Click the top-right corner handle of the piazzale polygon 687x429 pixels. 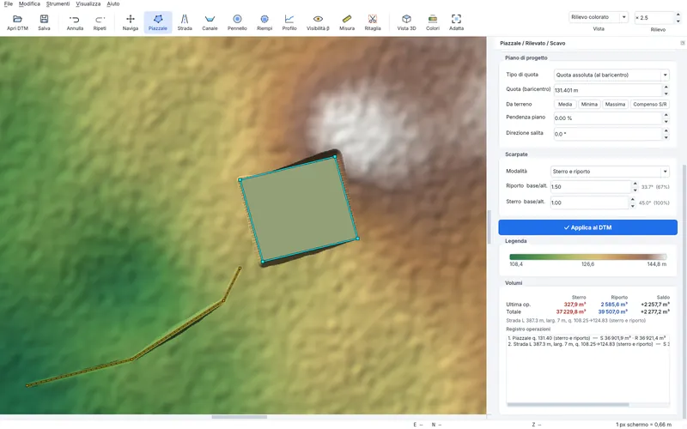pos(335,156)
